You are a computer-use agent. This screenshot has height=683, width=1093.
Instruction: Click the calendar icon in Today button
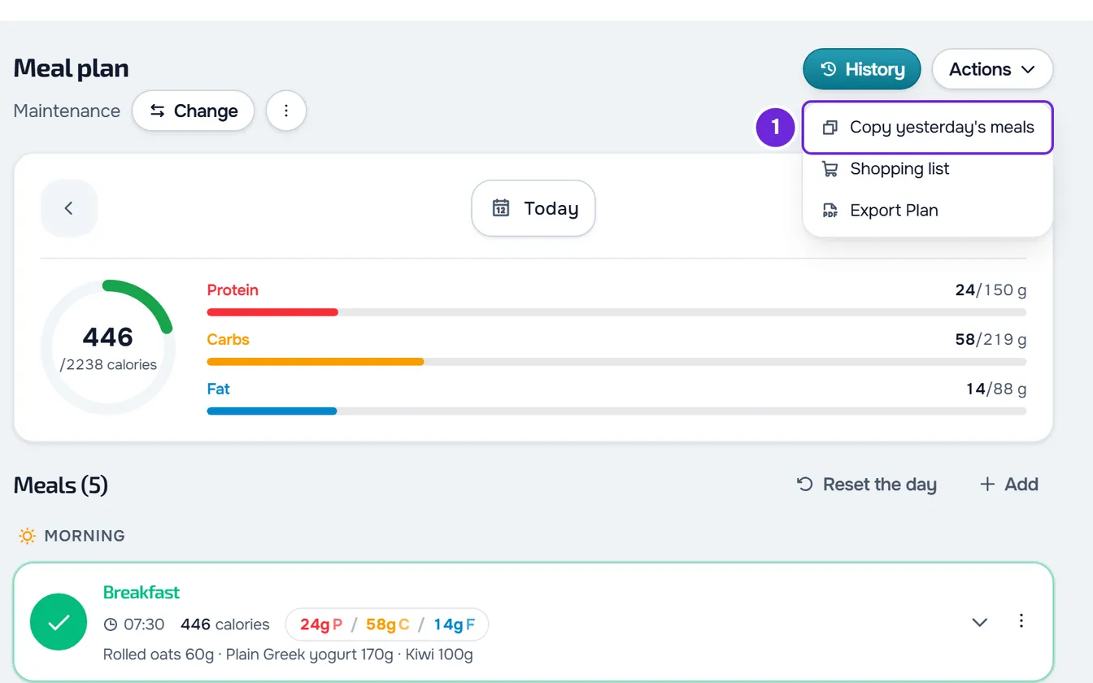point(501,208)
